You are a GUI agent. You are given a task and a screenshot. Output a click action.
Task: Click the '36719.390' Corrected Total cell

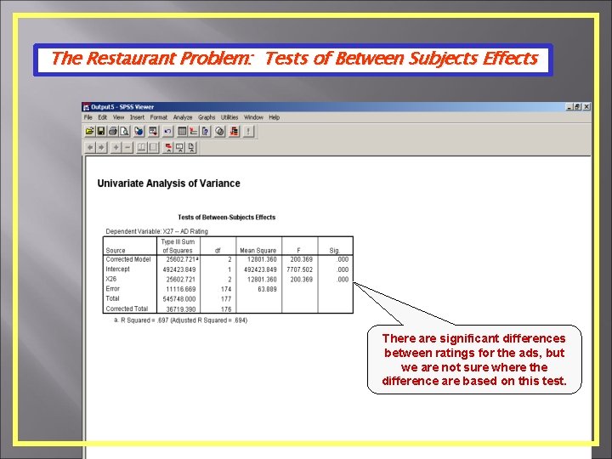[181, 309]
